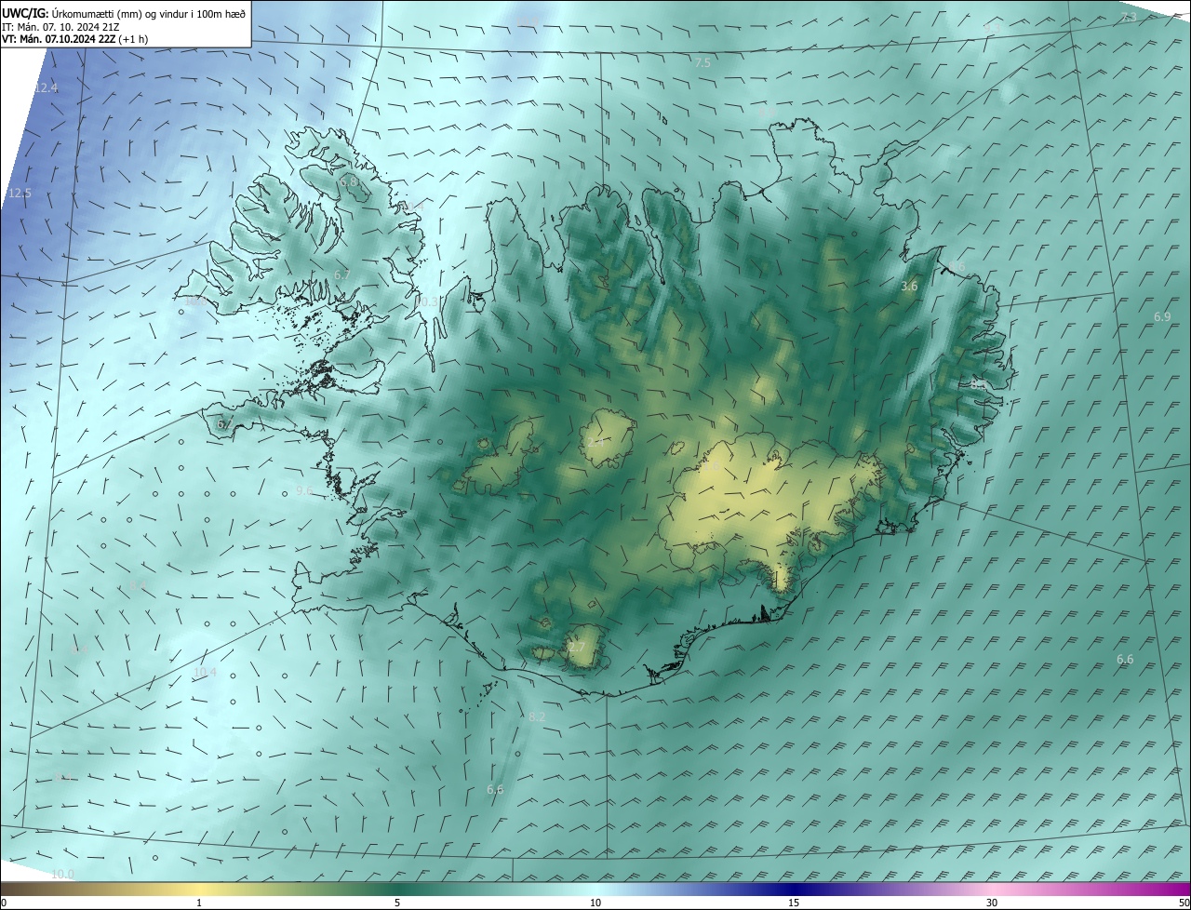Click the colorbar tick labeled 5
This screenshot has height=910, width=1191.
point(397,903)
